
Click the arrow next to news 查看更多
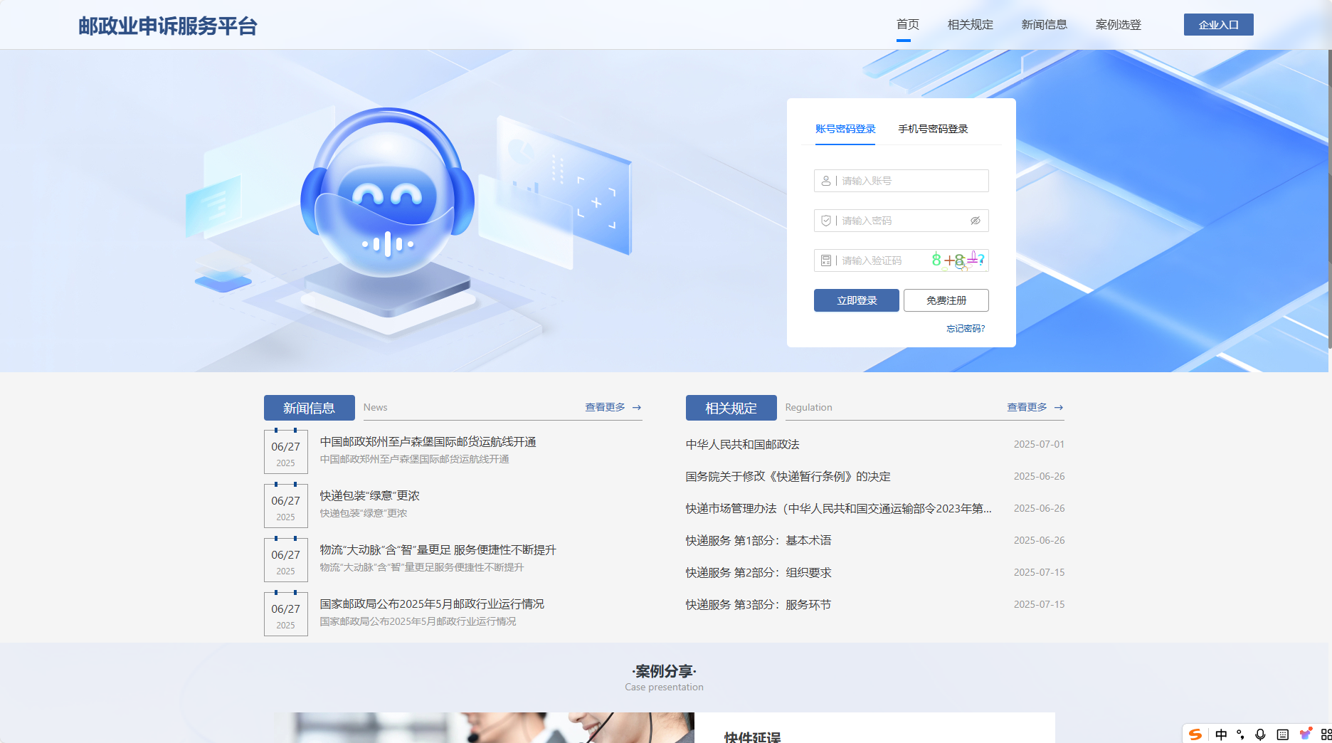(x=638, y=407)
